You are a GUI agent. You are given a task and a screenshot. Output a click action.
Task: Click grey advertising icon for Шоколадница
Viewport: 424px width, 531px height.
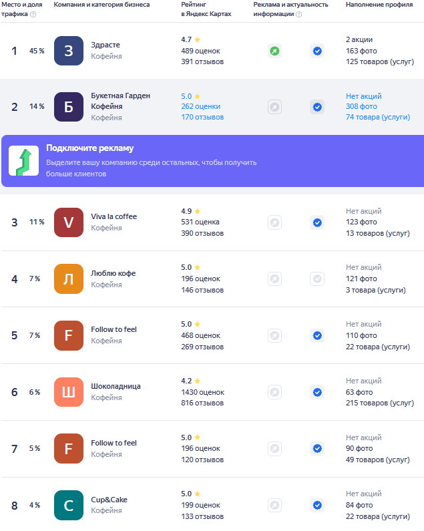(x=274, y=392)
